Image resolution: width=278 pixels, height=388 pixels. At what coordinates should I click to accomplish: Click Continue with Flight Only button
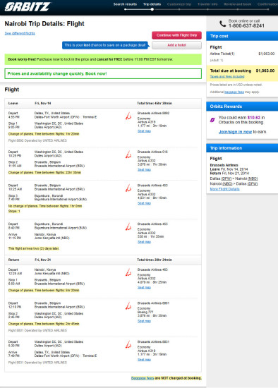pyautogui.click(x=176, y=35)
